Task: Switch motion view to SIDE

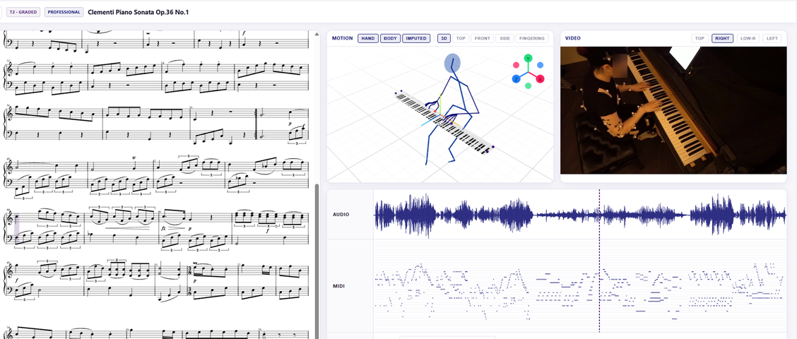Action: tap(504, 38)
